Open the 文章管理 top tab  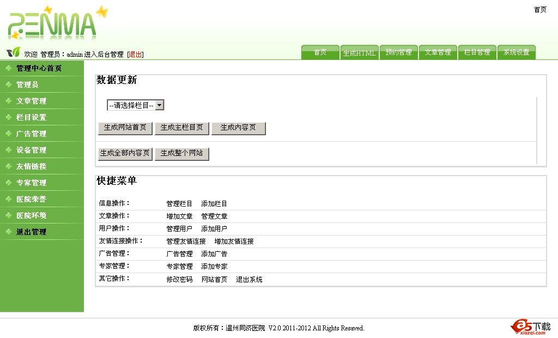[x=438, y=52]
